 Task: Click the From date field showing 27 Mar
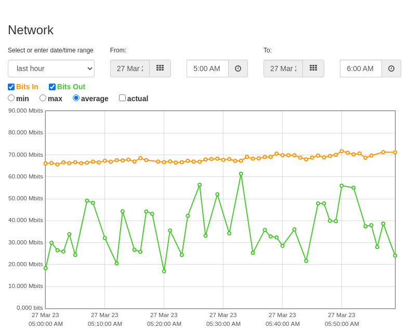[x=130, y=68]
